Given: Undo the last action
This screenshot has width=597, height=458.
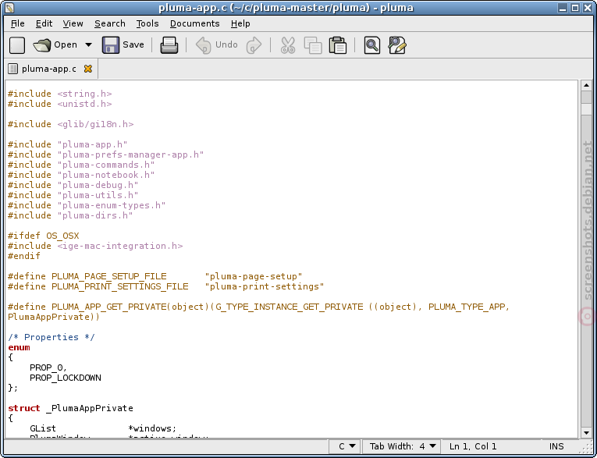Looking at the screenshot, I should click(204, 45).
